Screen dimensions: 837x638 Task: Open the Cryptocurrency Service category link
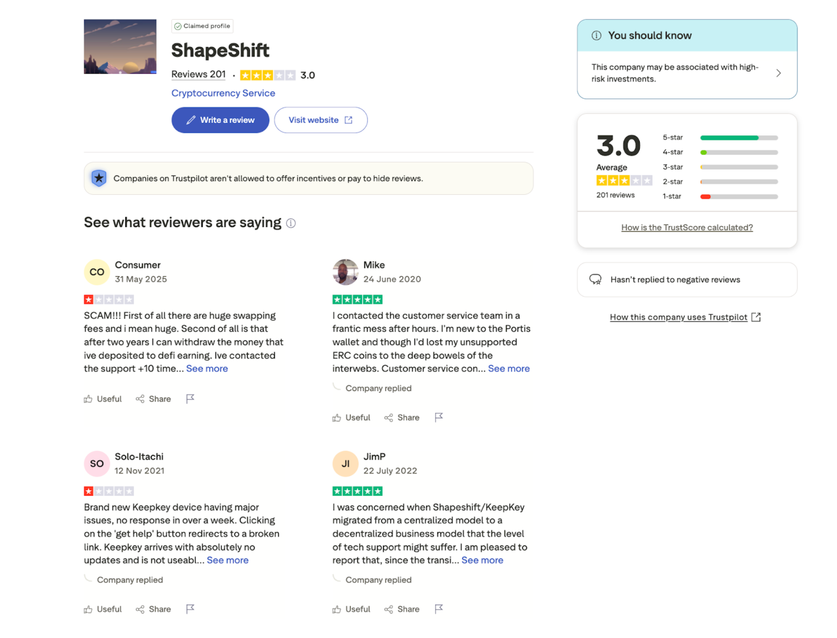point(223,93)
